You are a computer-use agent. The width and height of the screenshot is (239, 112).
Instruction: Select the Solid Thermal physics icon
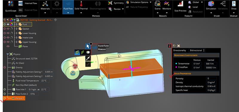(81, 4)
